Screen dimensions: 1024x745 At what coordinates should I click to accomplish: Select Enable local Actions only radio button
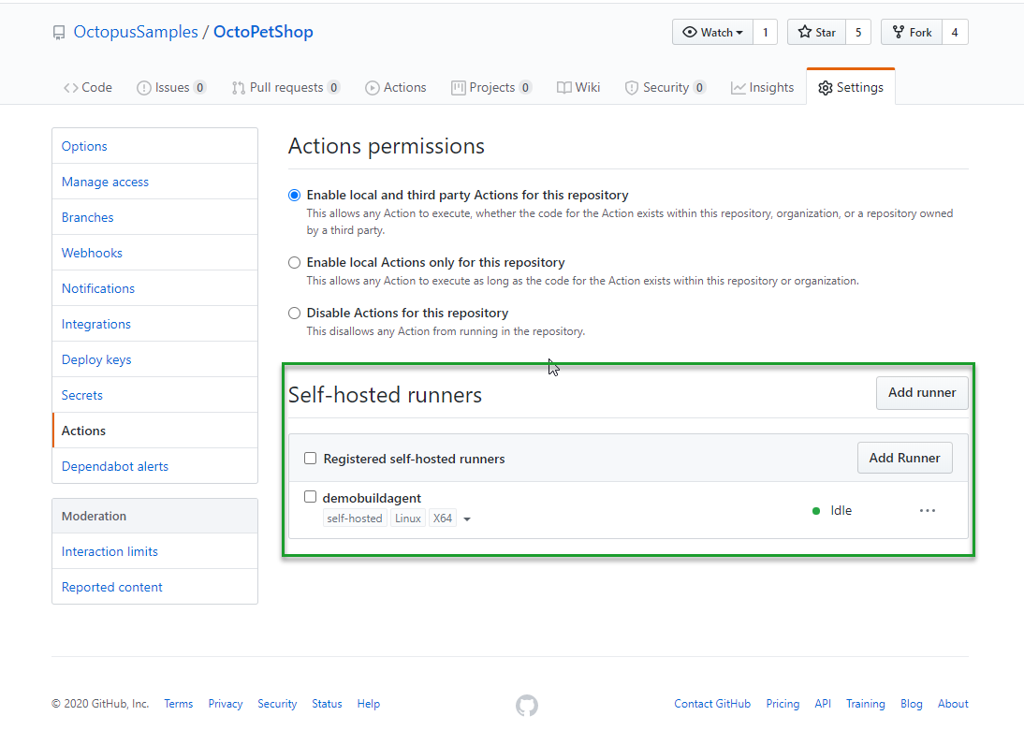295,263
